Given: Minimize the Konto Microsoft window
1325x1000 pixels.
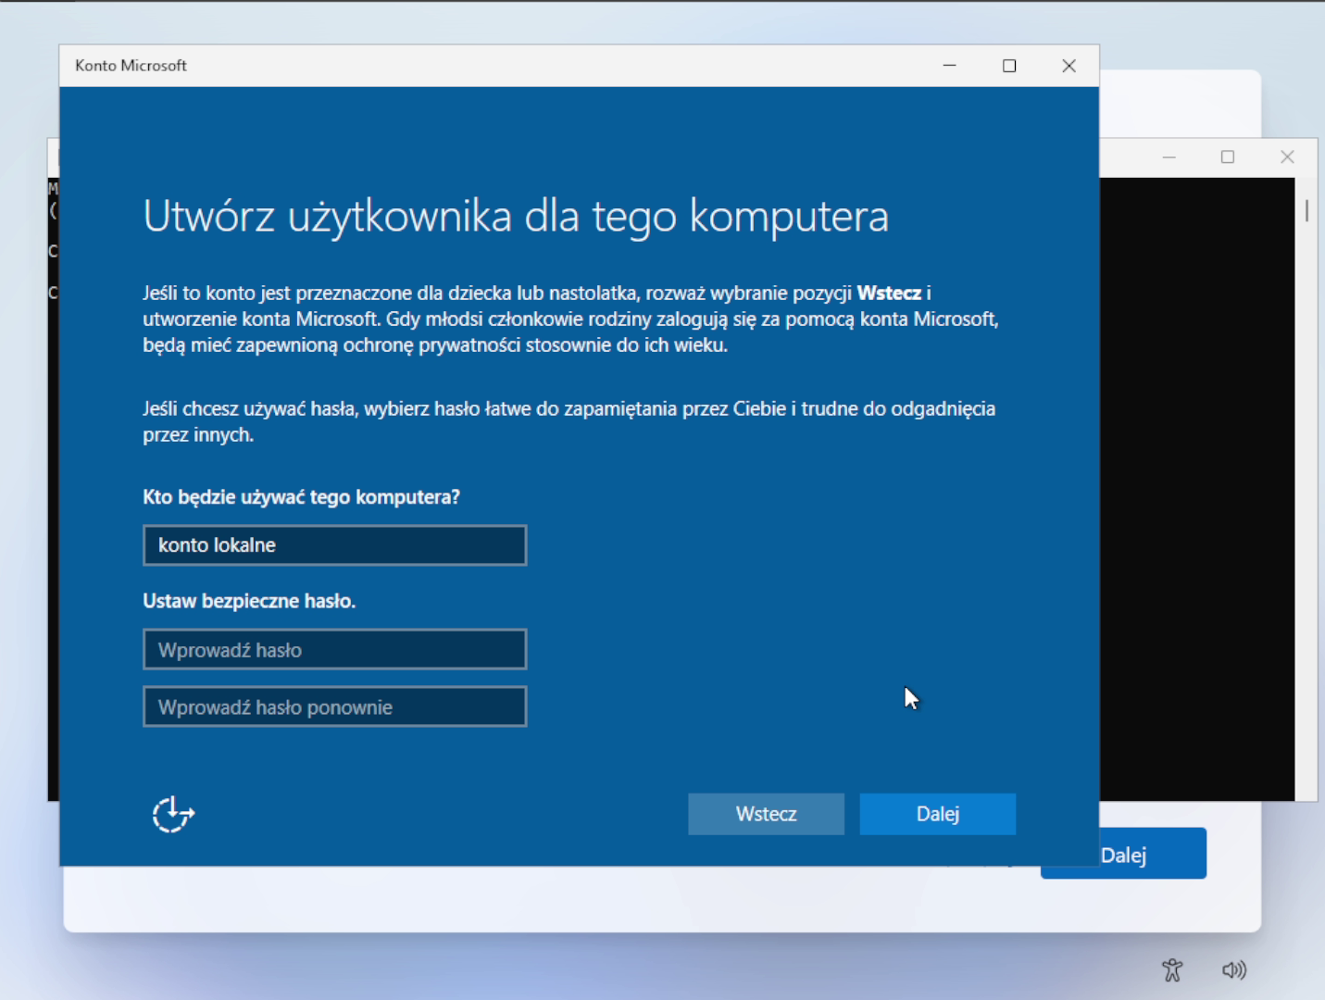Looking at the screenshot, I should [949, 66].
